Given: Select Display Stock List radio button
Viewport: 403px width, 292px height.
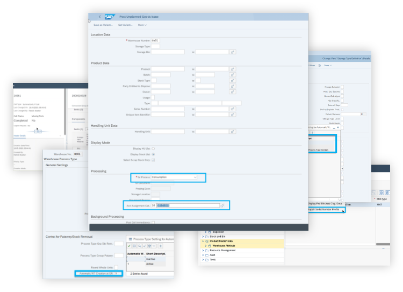Looking at the screenshot, I should (x=153, y=154).
